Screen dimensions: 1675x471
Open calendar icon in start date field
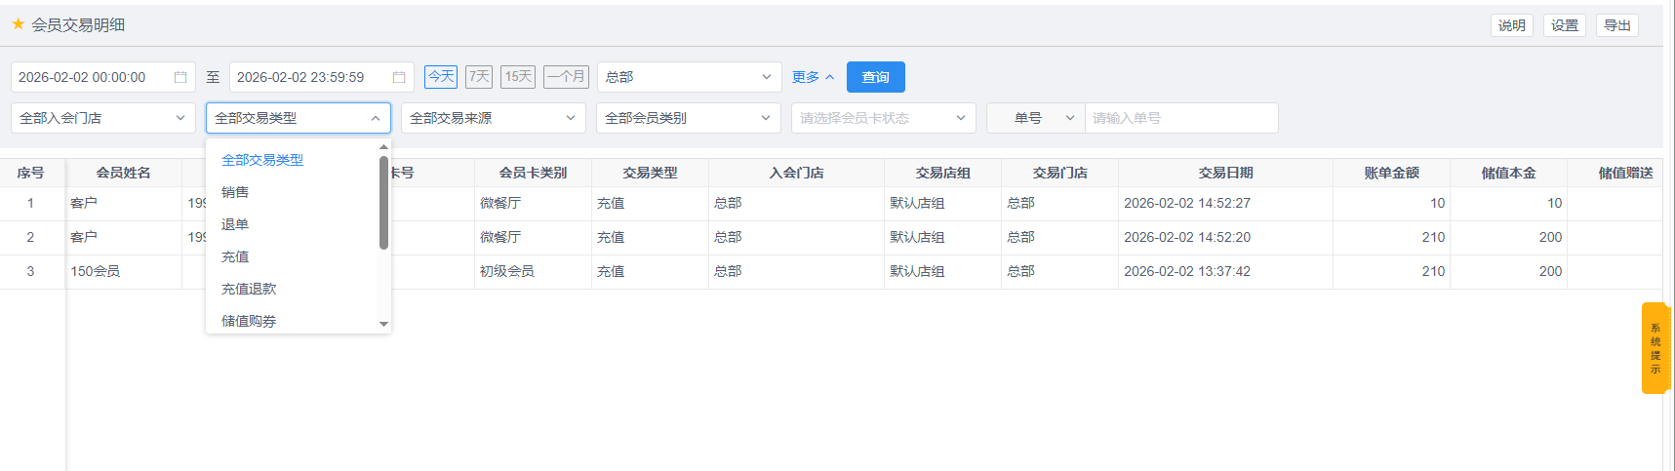(x=180, y=77)
